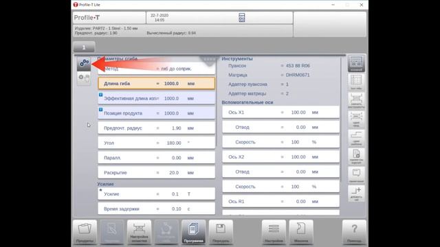Open the Настройки settings button
This screenshot has width=440, height=247.
tap(274, 232)
